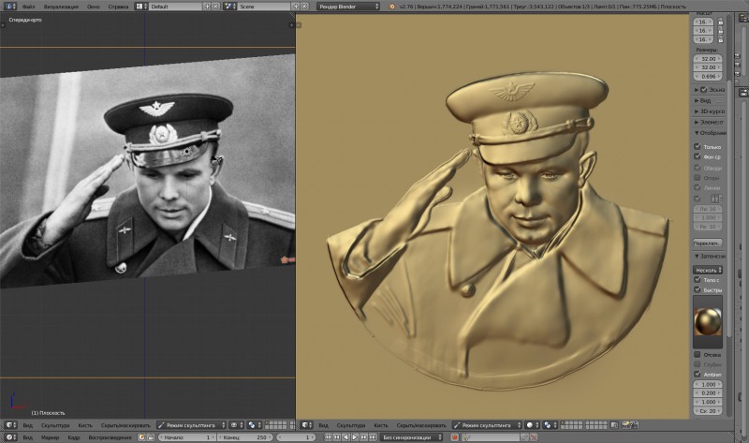
Task: Jump to the next keyframe
Action: point(364,437)
